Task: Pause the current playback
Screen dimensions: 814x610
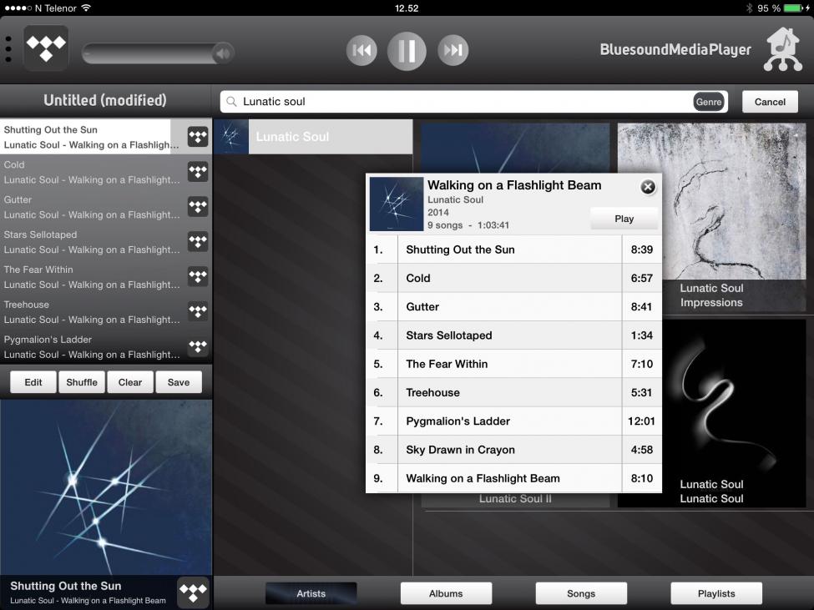Action: 407,51
